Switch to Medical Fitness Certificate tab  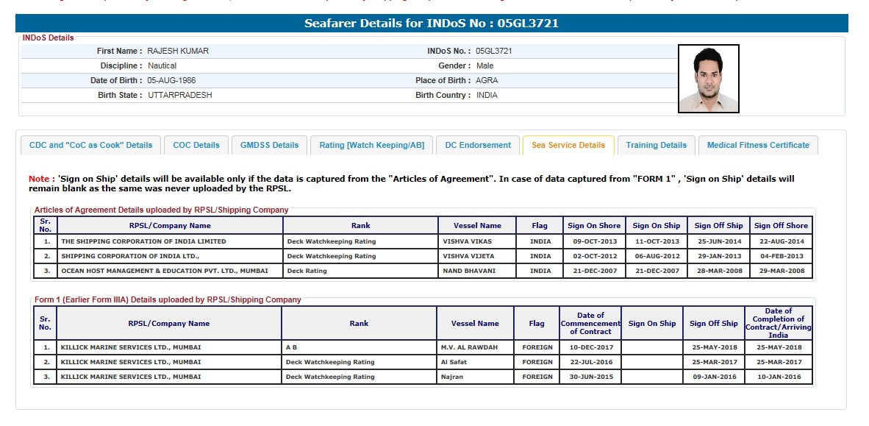coord(758,145)
